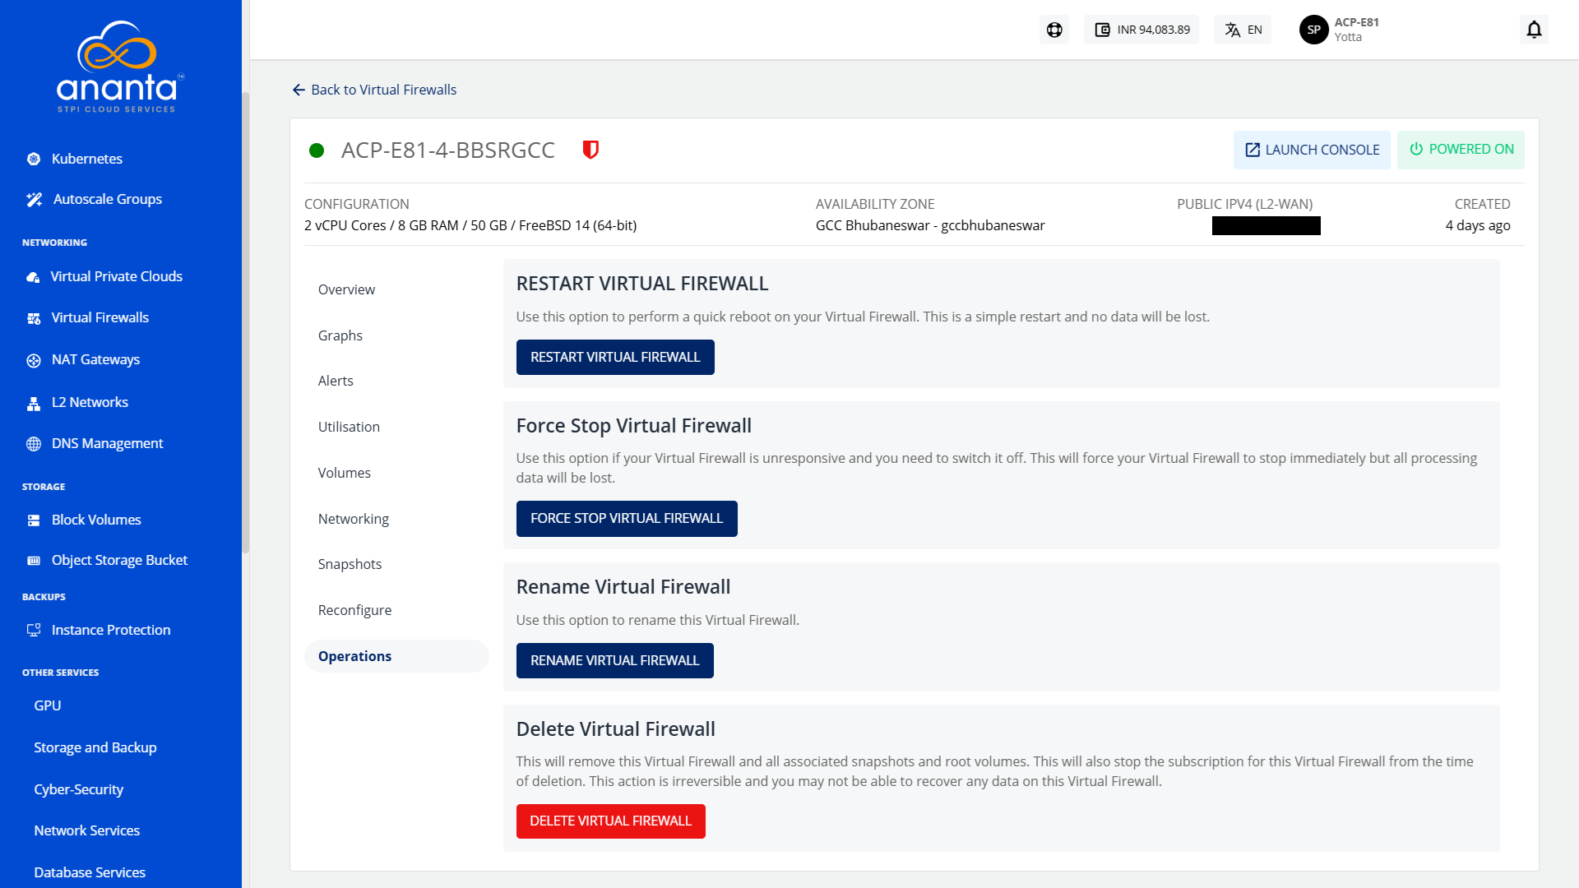Toggle the Powered On button

pyautogui.click(x=1461, y=150)
